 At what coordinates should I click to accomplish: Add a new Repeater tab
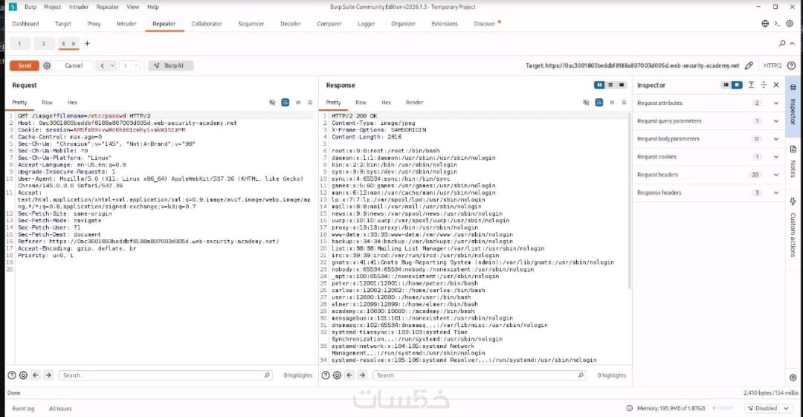pyautogui.click(x=87, y=44)
